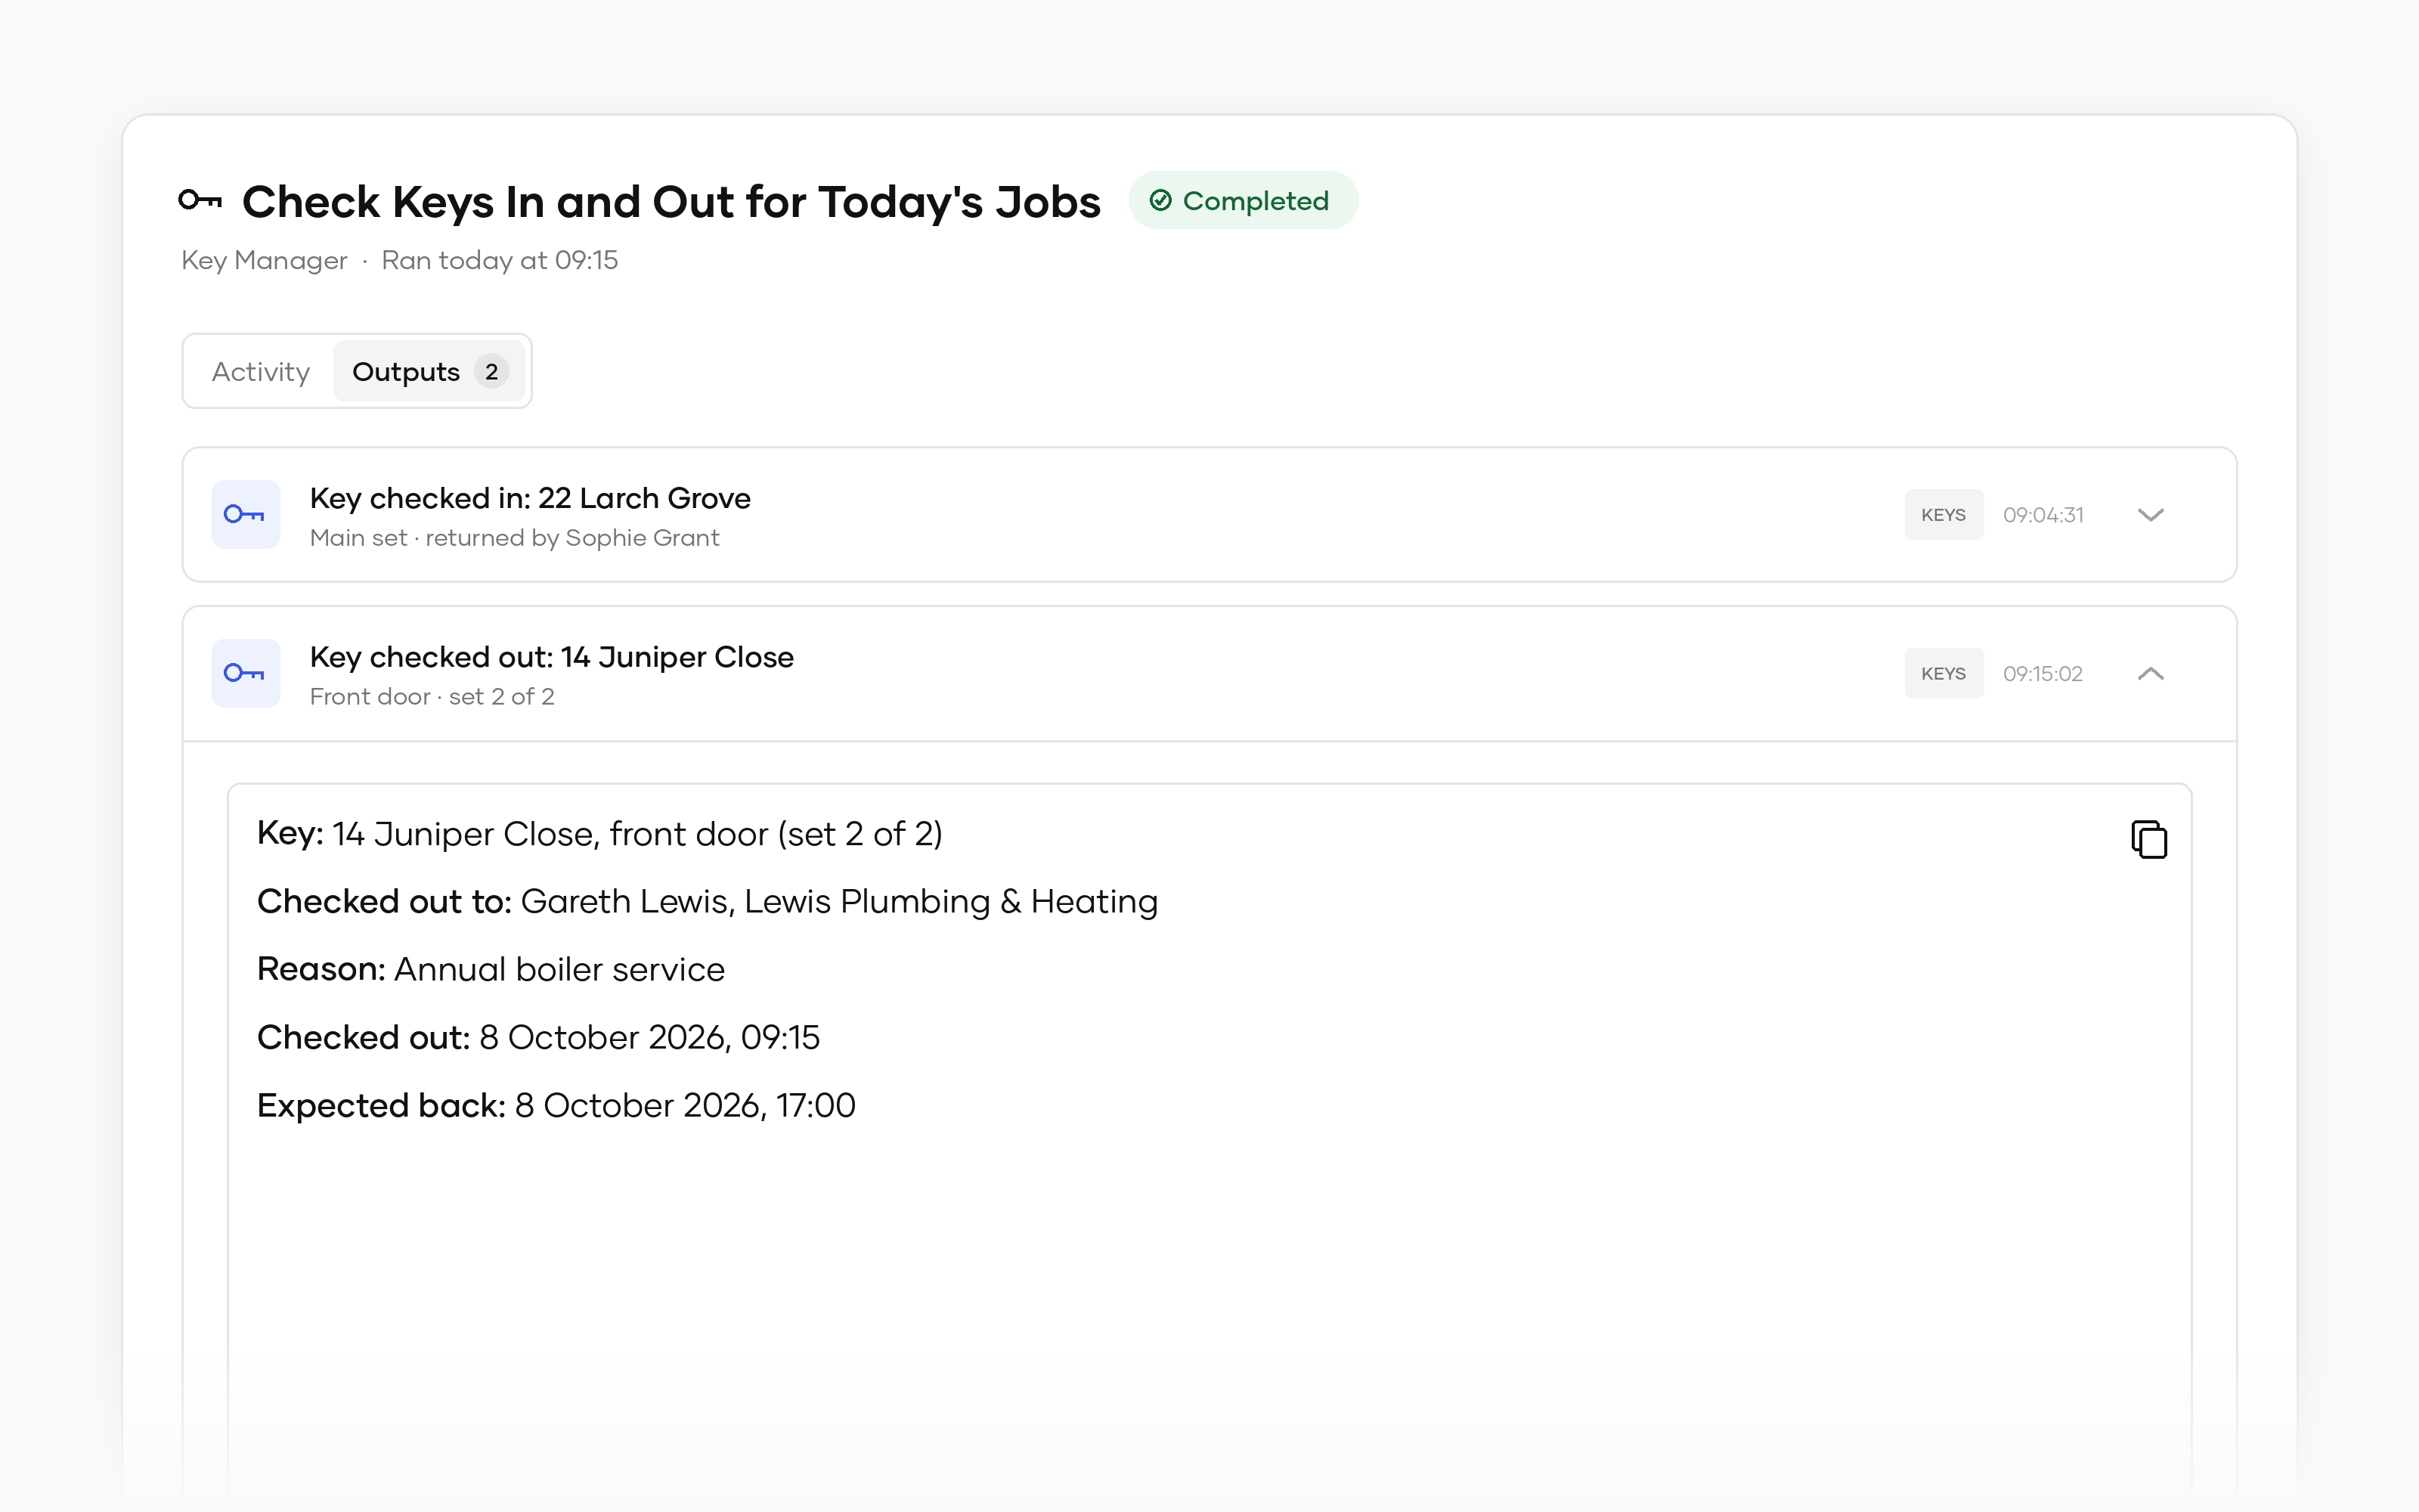Click the key icon beside the page title

tap(200, 200)
